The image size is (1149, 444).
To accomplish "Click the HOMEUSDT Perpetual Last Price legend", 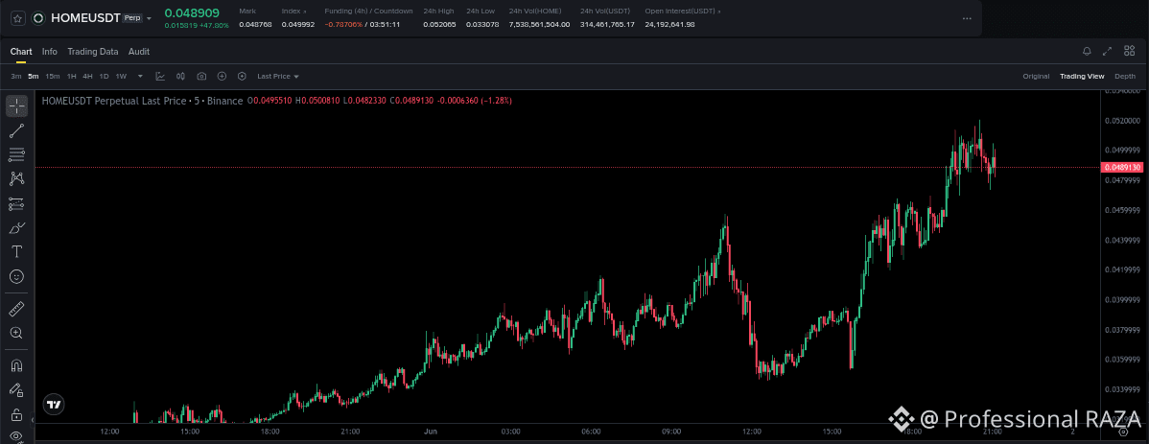I will click(x=142, y=101).
